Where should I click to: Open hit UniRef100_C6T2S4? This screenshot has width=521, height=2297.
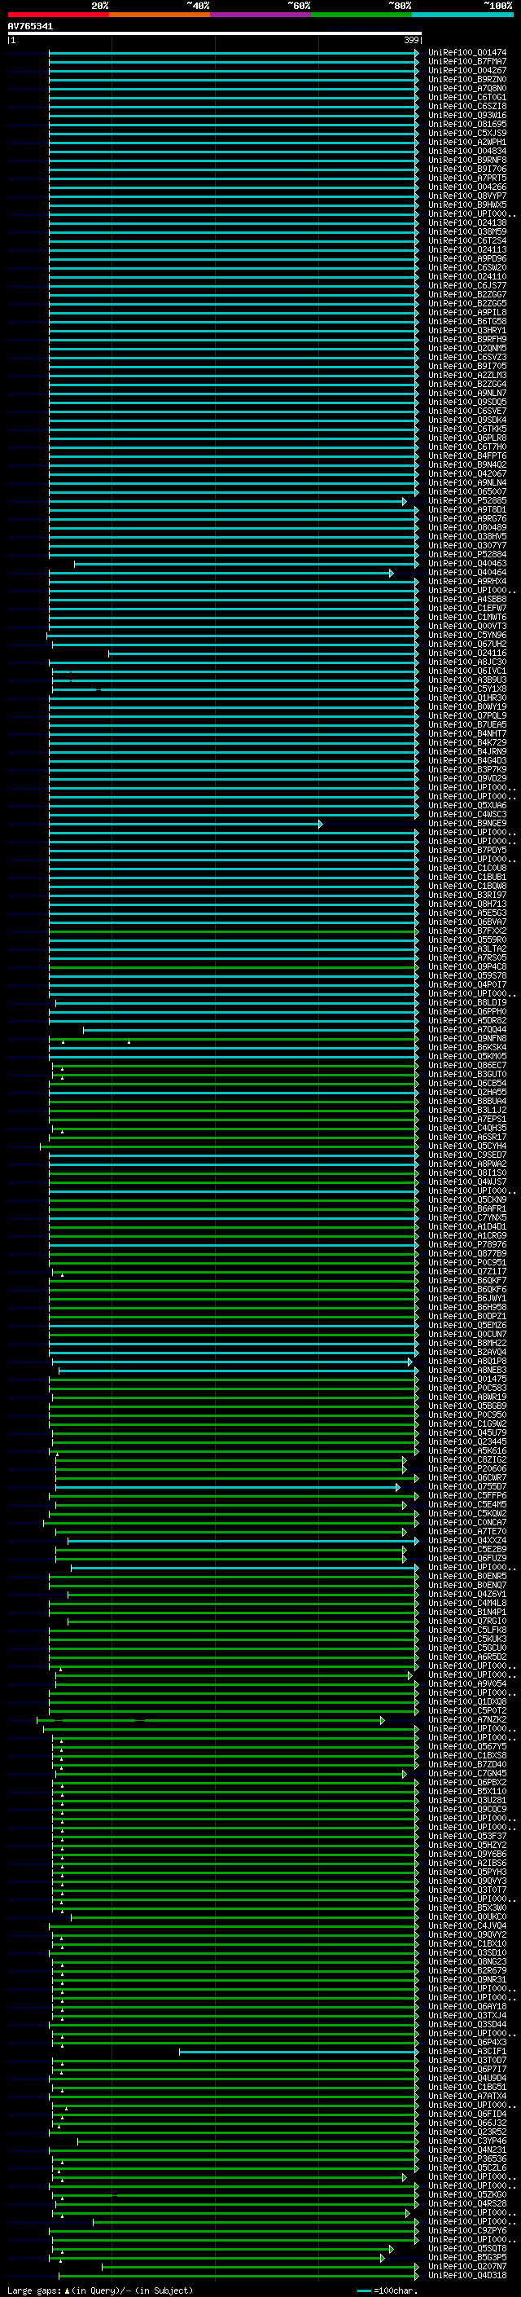pos(467,242)
